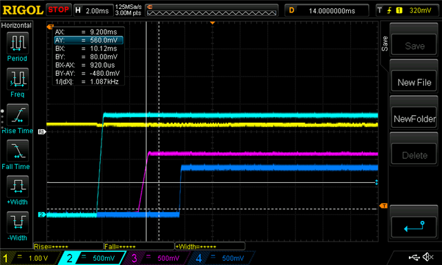Screen dimensions: 442x265
Task: Select the Period measurement icon
Action: (x=17, y=43)
